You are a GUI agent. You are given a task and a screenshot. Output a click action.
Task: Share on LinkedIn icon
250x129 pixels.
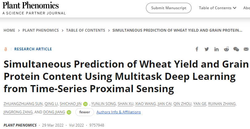point(216,49)
